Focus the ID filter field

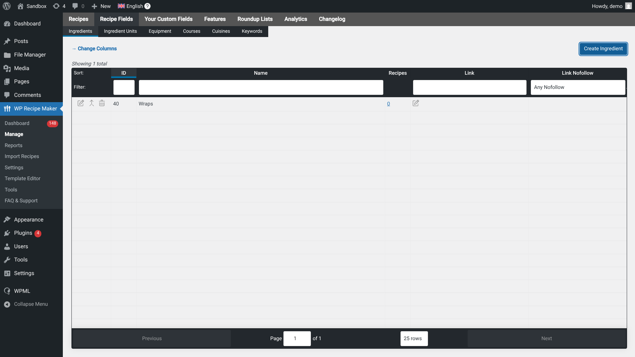point(124,87)
